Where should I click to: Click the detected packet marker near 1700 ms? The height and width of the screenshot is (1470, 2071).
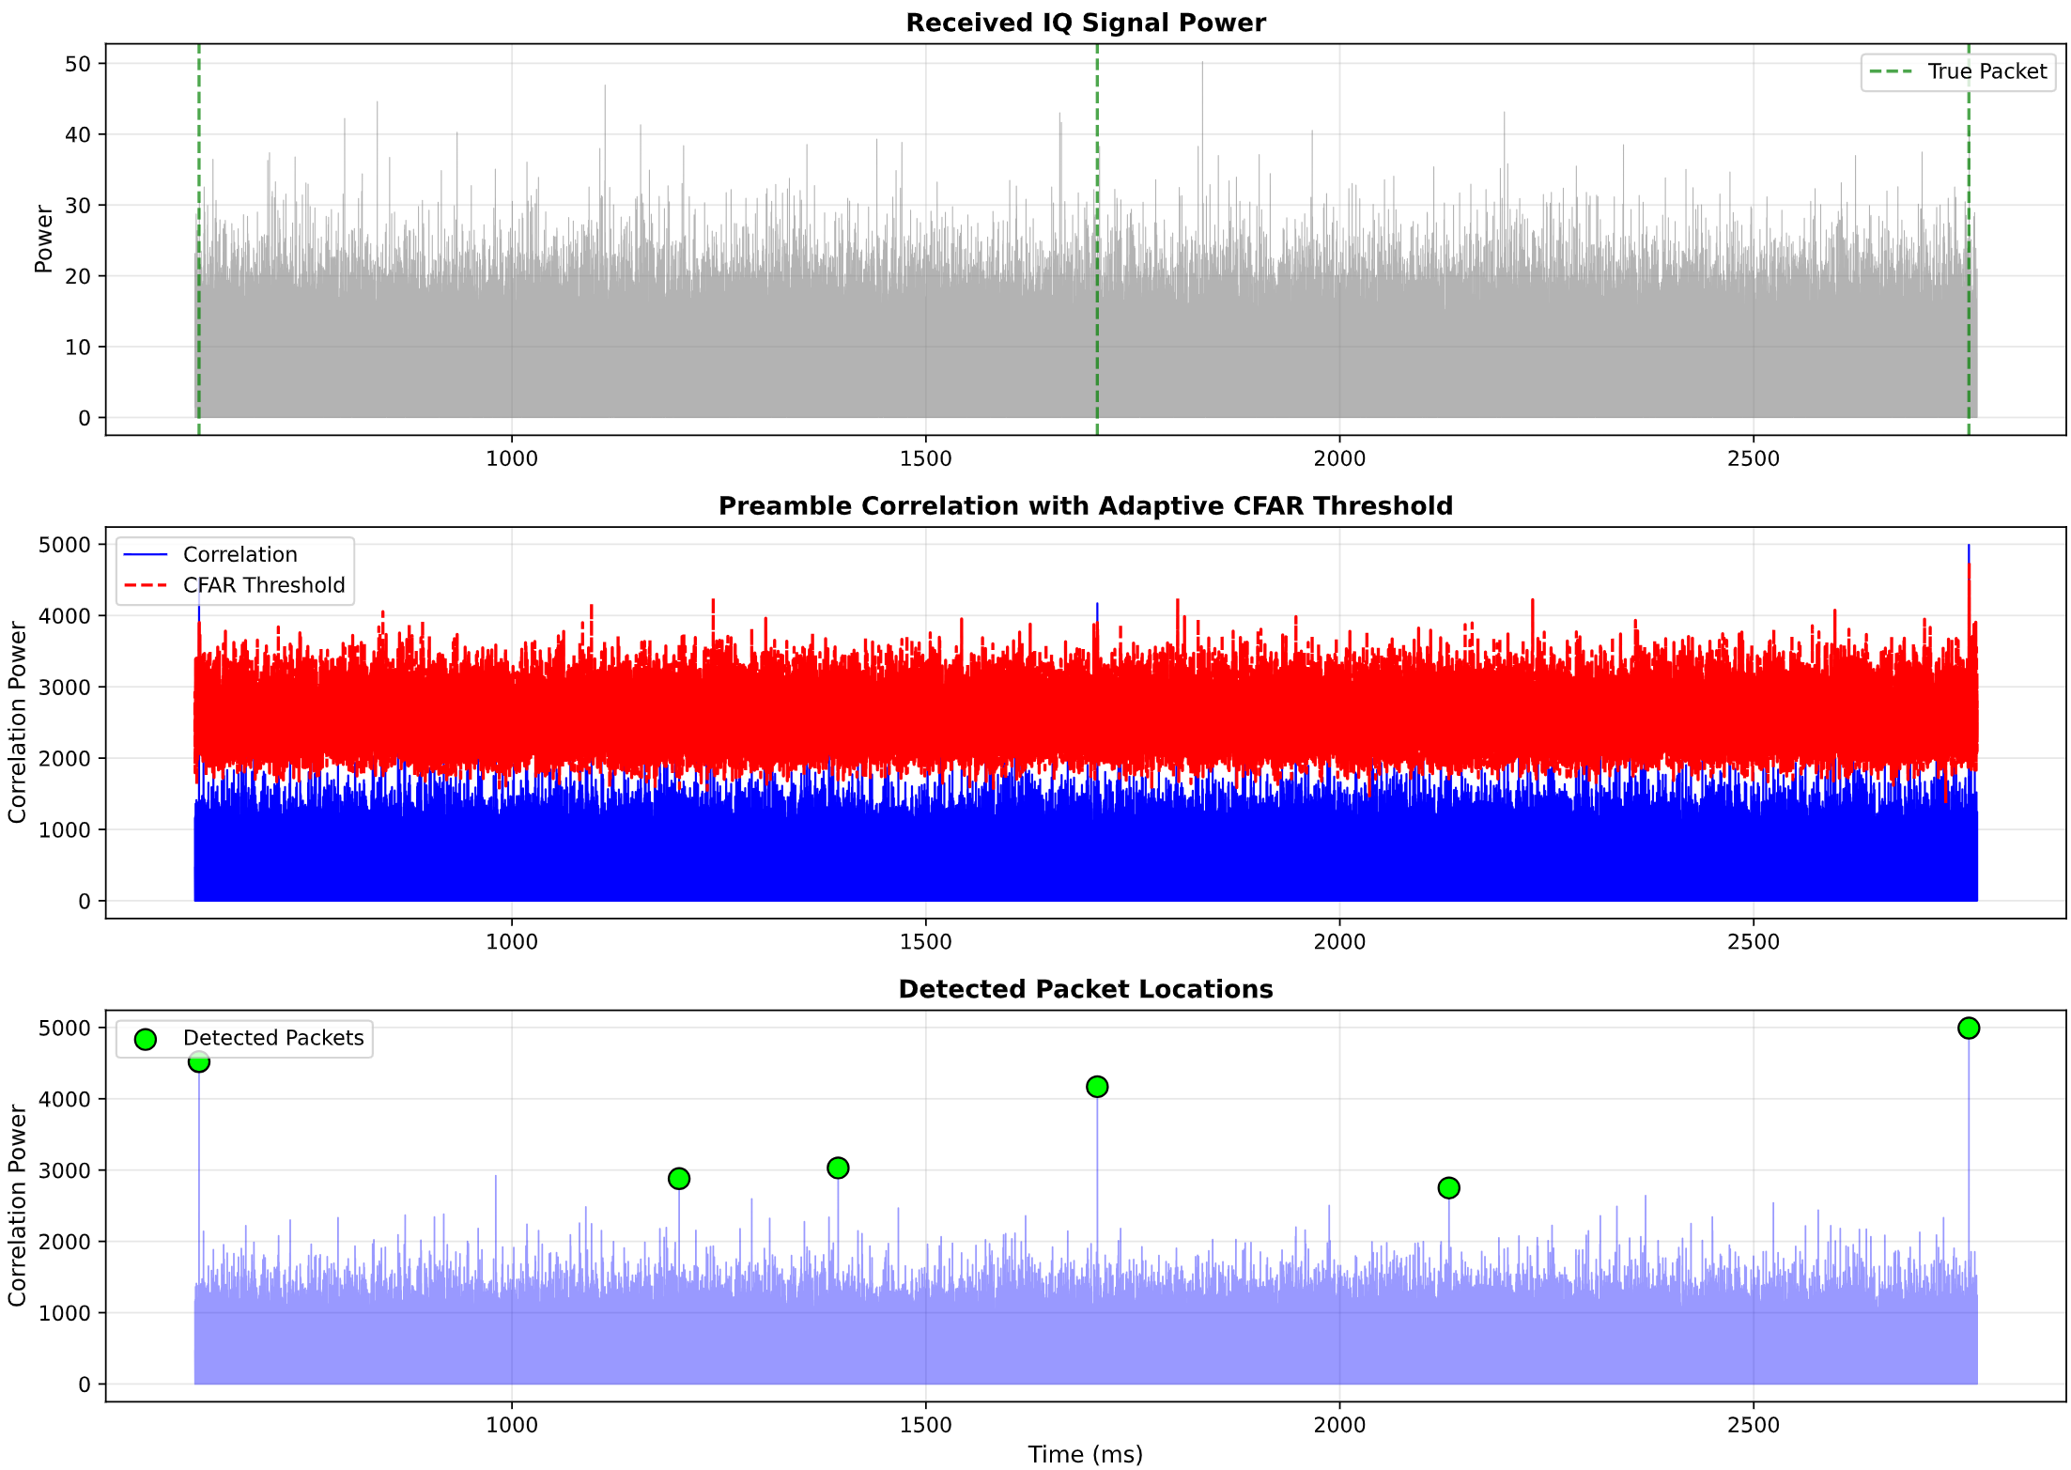pyautogui.click(x=1097, y=1086)
